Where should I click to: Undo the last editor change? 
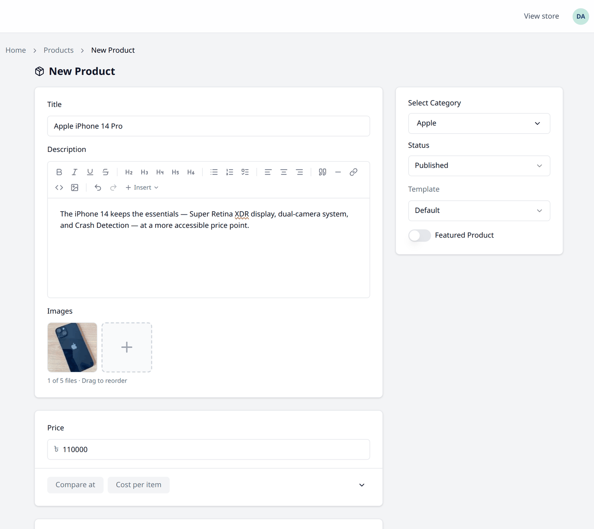click(x=98, y=188)
